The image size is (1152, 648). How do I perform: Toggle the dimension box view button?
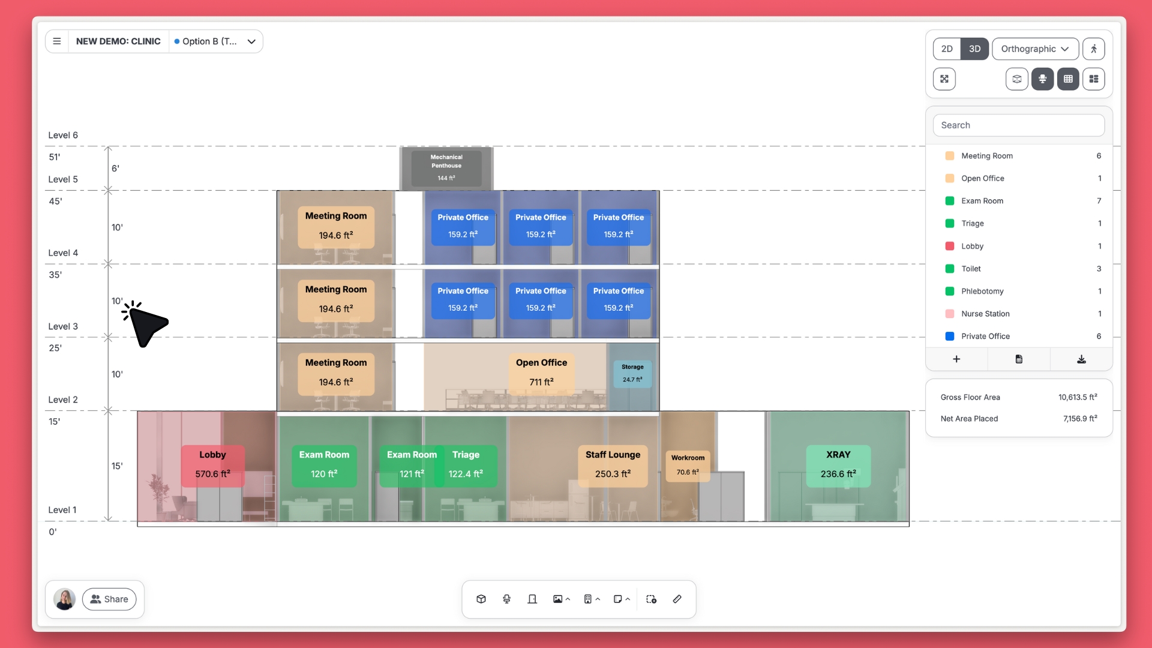point(1016,79)
